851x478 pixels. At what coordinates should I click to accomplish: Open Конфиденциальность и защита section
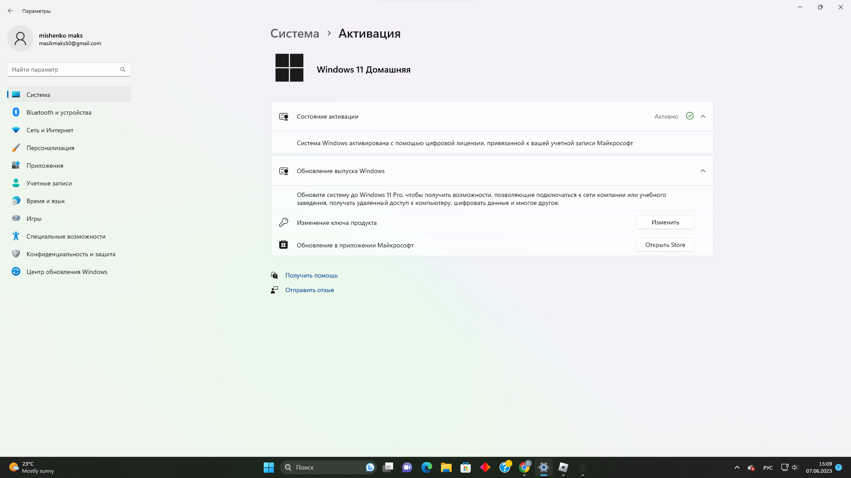[69, 254]
